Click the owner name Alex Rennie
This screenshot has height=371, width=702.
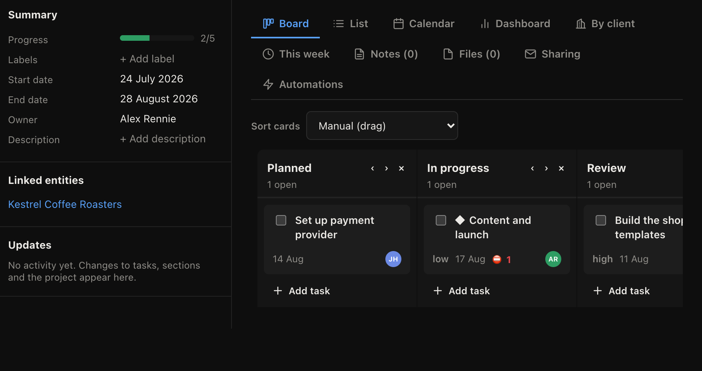[148, 119]
